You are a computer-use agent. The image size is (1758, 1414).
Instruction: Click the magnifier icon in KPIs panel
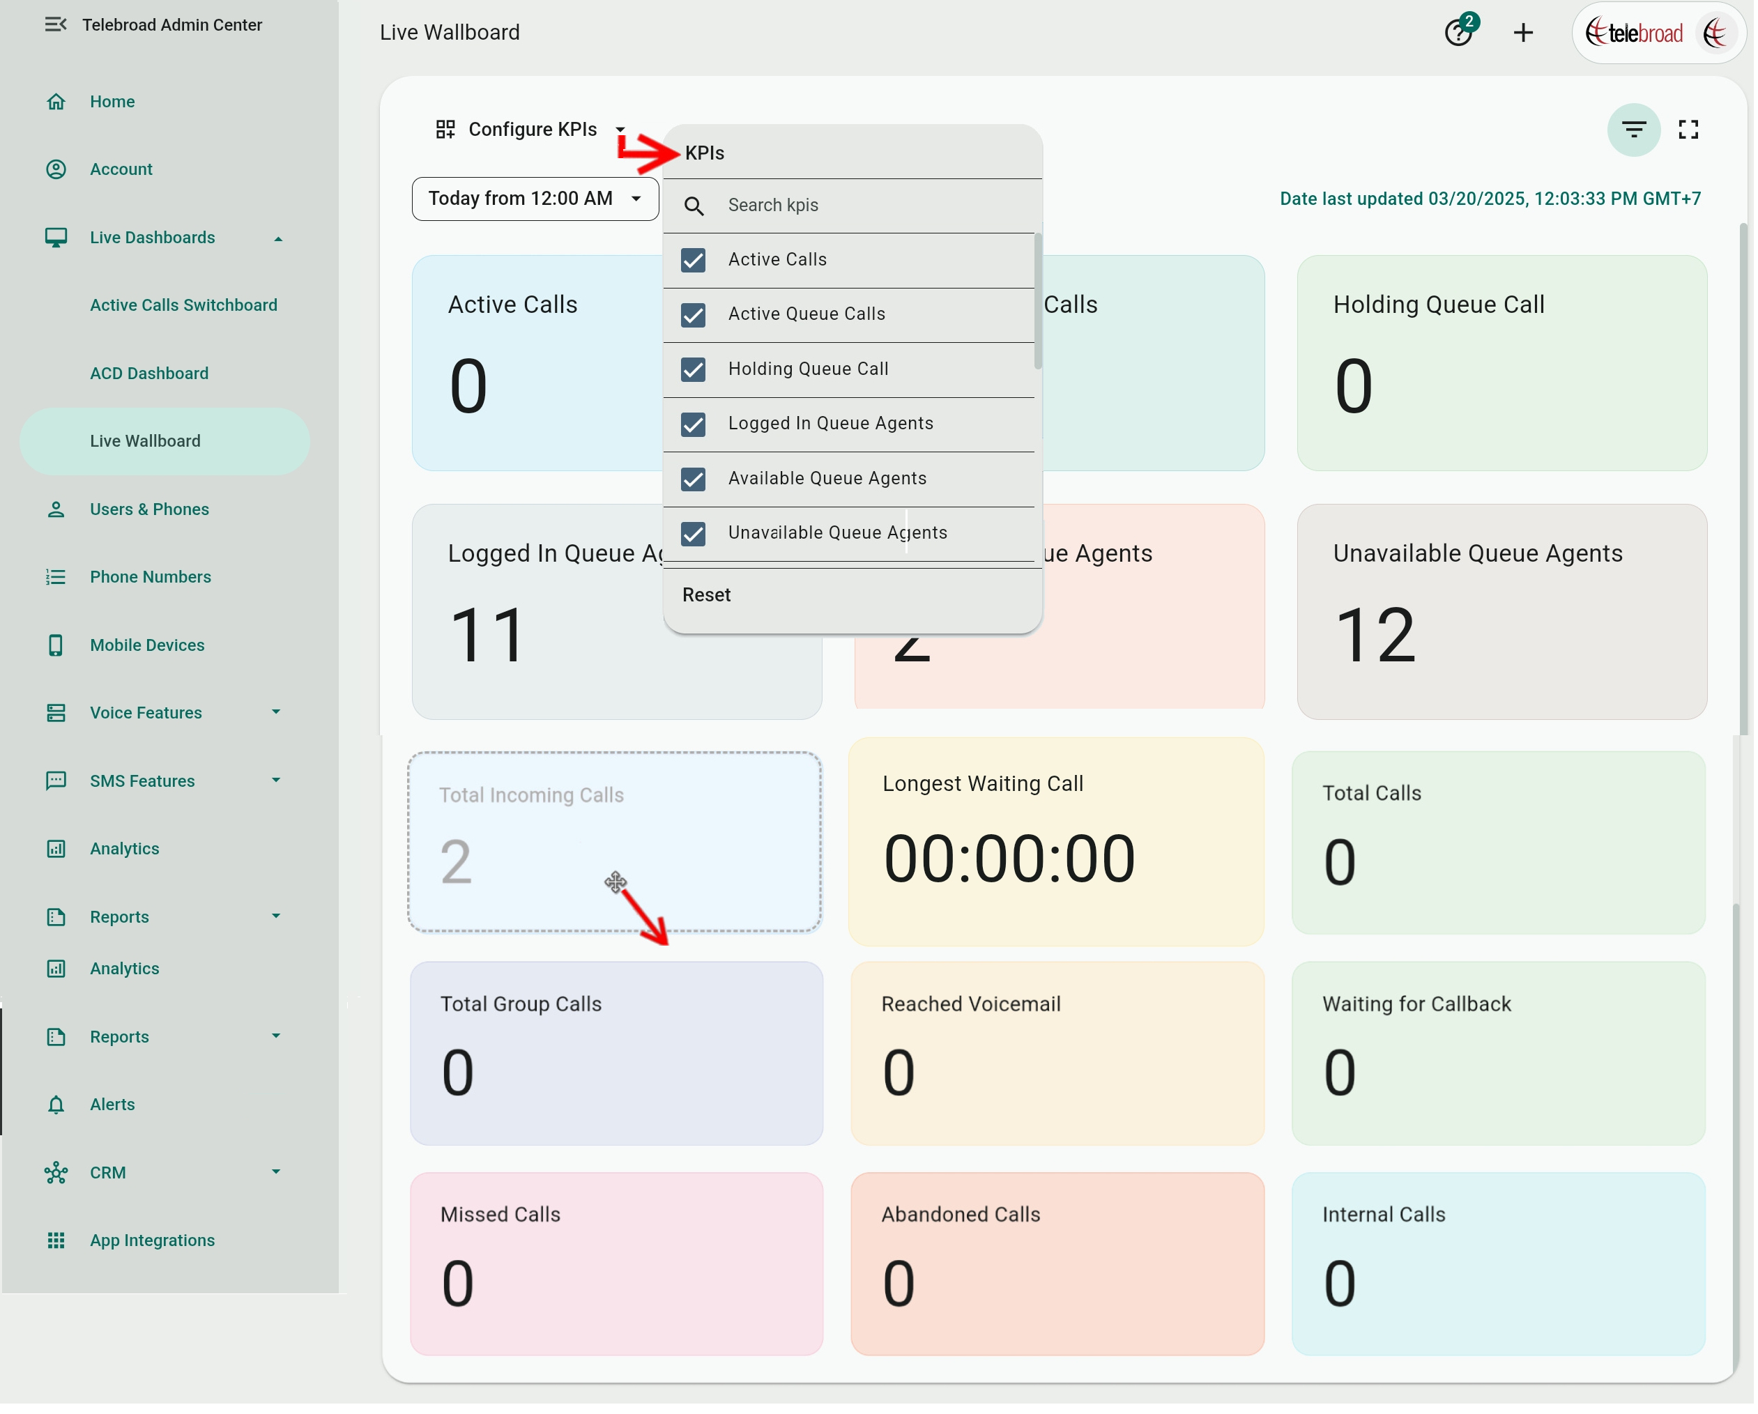click(695, 206)
